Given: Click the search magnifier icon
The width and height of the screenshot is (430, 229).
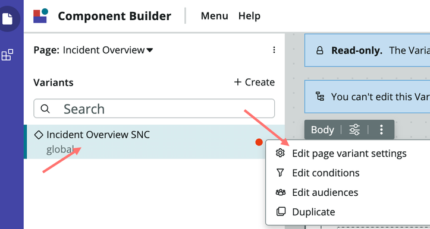Looking at the screenshot, I should [45, 109].
